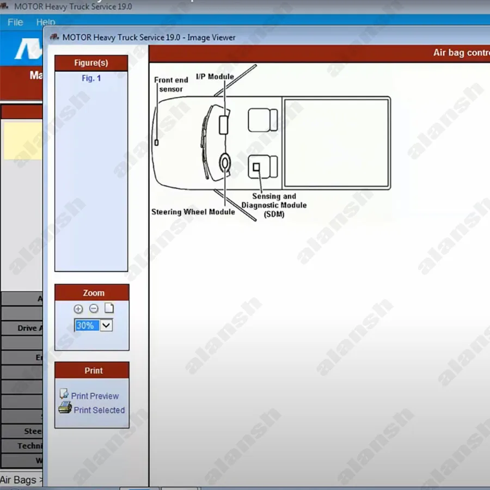Click the fit-to-page icon in Zoom panel
The height and width of the screenshot is (490, 490).
(109, 308)
